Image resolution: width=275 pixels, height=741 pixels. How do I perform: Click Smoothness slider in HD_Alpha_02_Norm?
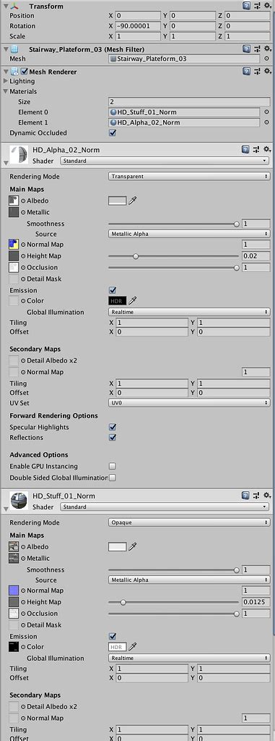tap(173, 224)
